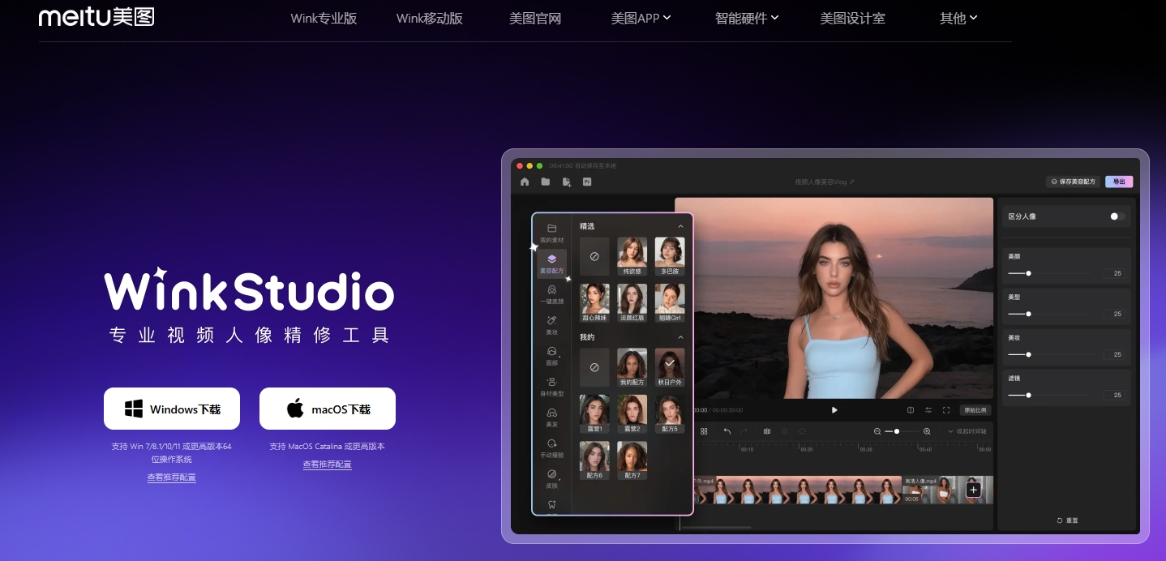Viewport: 1166px width, 561px height.
Task: Click the 重置 reset button
Action: (1068, 520)
